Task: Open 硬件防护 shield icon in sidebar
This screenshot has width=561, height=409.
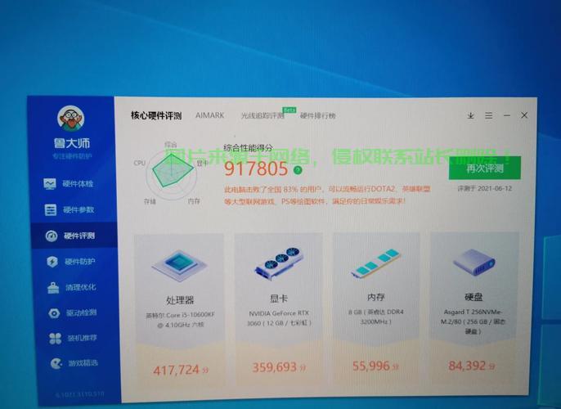Action: pos(52,262)
